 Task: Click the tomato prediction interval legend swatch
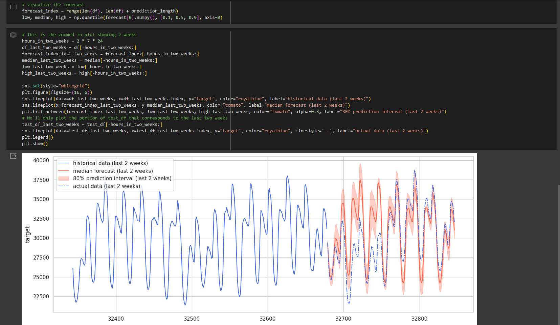pos(64,178)
